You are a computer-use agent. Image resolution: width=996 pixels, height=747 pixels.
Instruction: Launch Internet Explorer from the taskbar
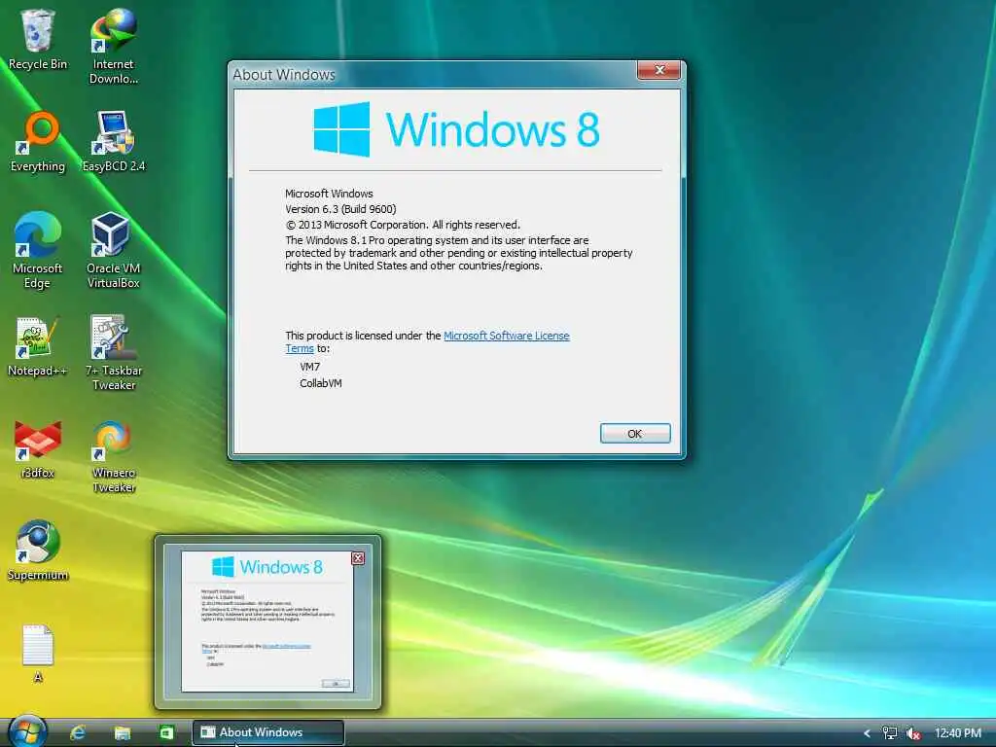pos(78,732)
